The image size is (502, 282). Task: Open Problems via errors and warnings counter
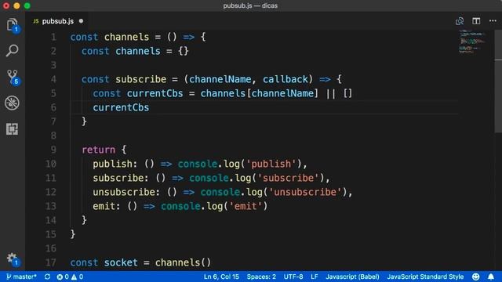(70, 277)
